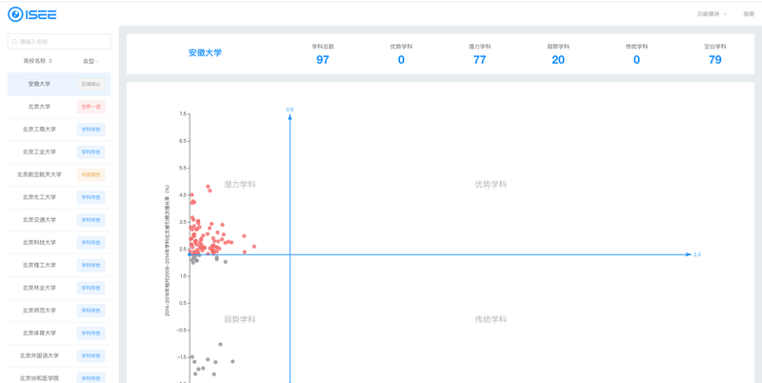Click 优势学科 count 0
Viewport: 762px width, 383px height.
pyautogui.click(x=401, y=60)
